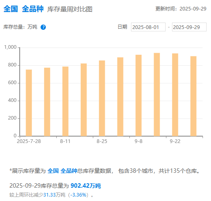
Task: Click the 更新时间 2025-09-29 label
Action: (181, 9)
